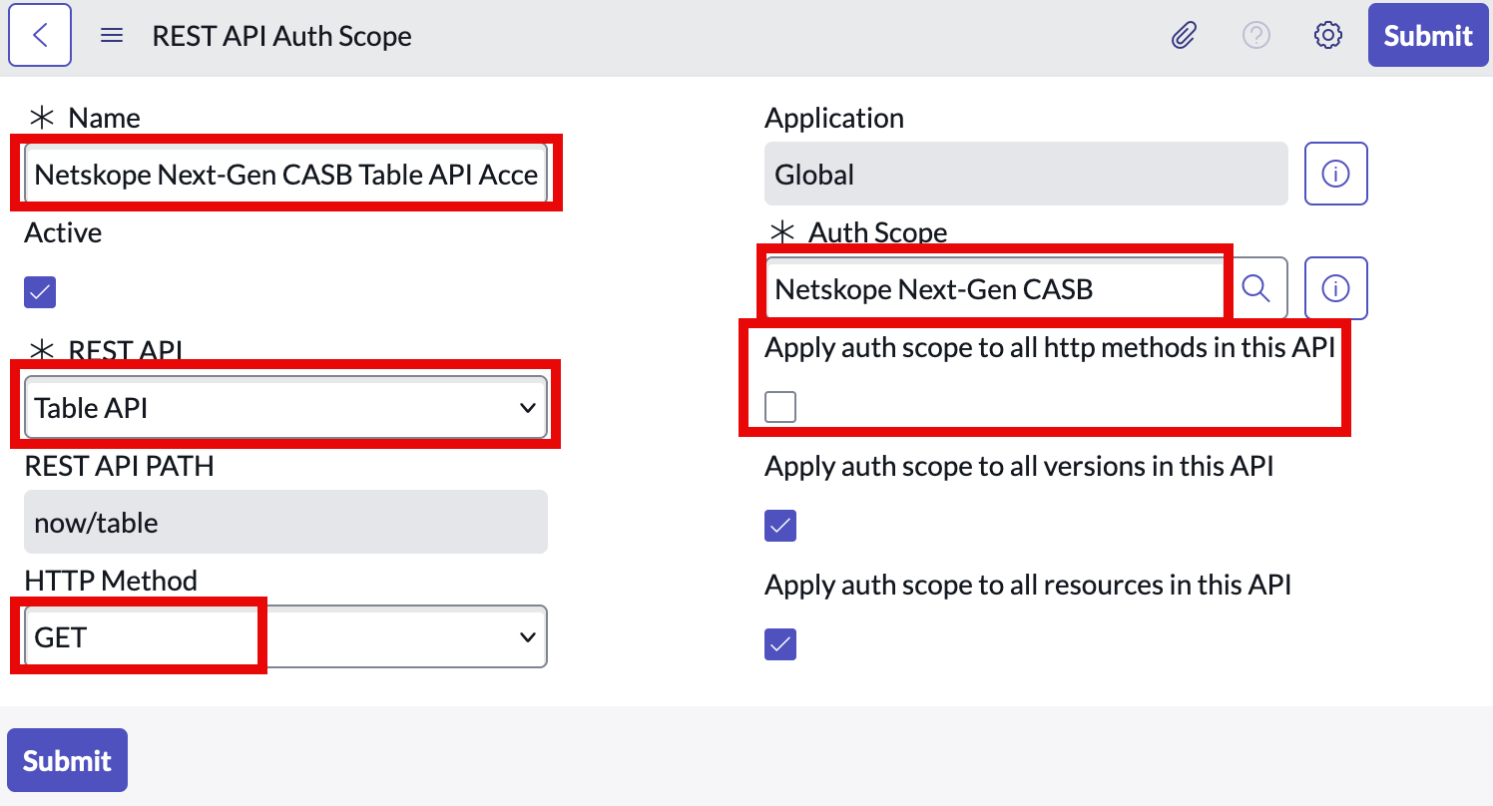Screen dimensions: 1493x806
Task: Click into the Name input field
Action: pyautogui.click(x=285, y=175)
